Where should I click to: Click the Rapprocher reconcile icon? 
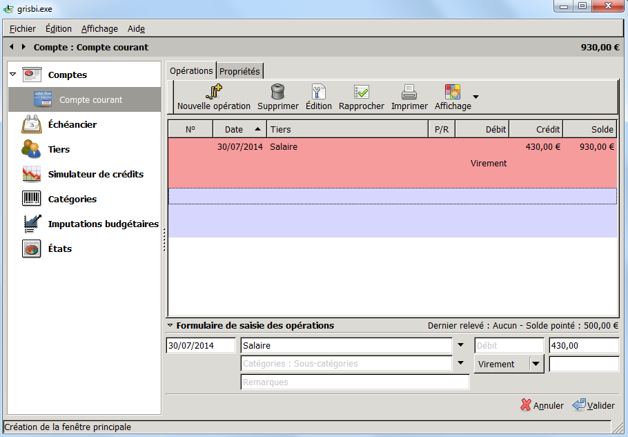pos(361,90)
